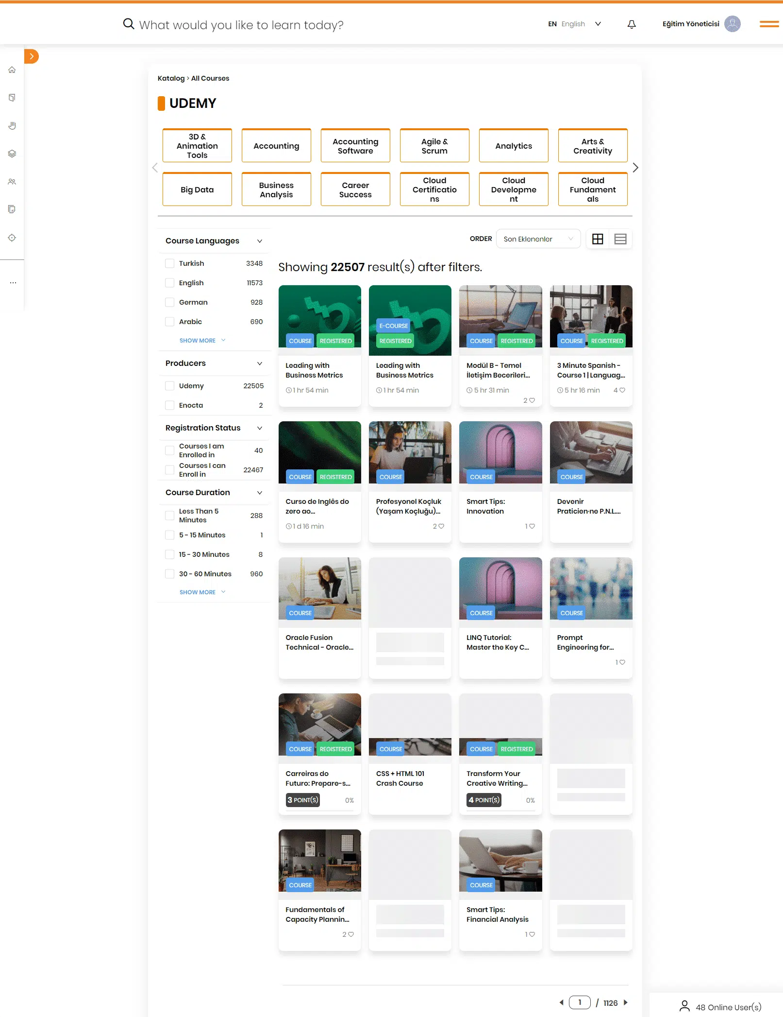
Task: Expand the sidebar with orange arrow
Action: click(x=32, y=56)
